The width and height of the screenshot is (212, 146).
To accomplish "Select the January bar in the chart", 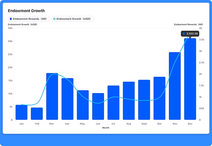I will click(22, 112).
